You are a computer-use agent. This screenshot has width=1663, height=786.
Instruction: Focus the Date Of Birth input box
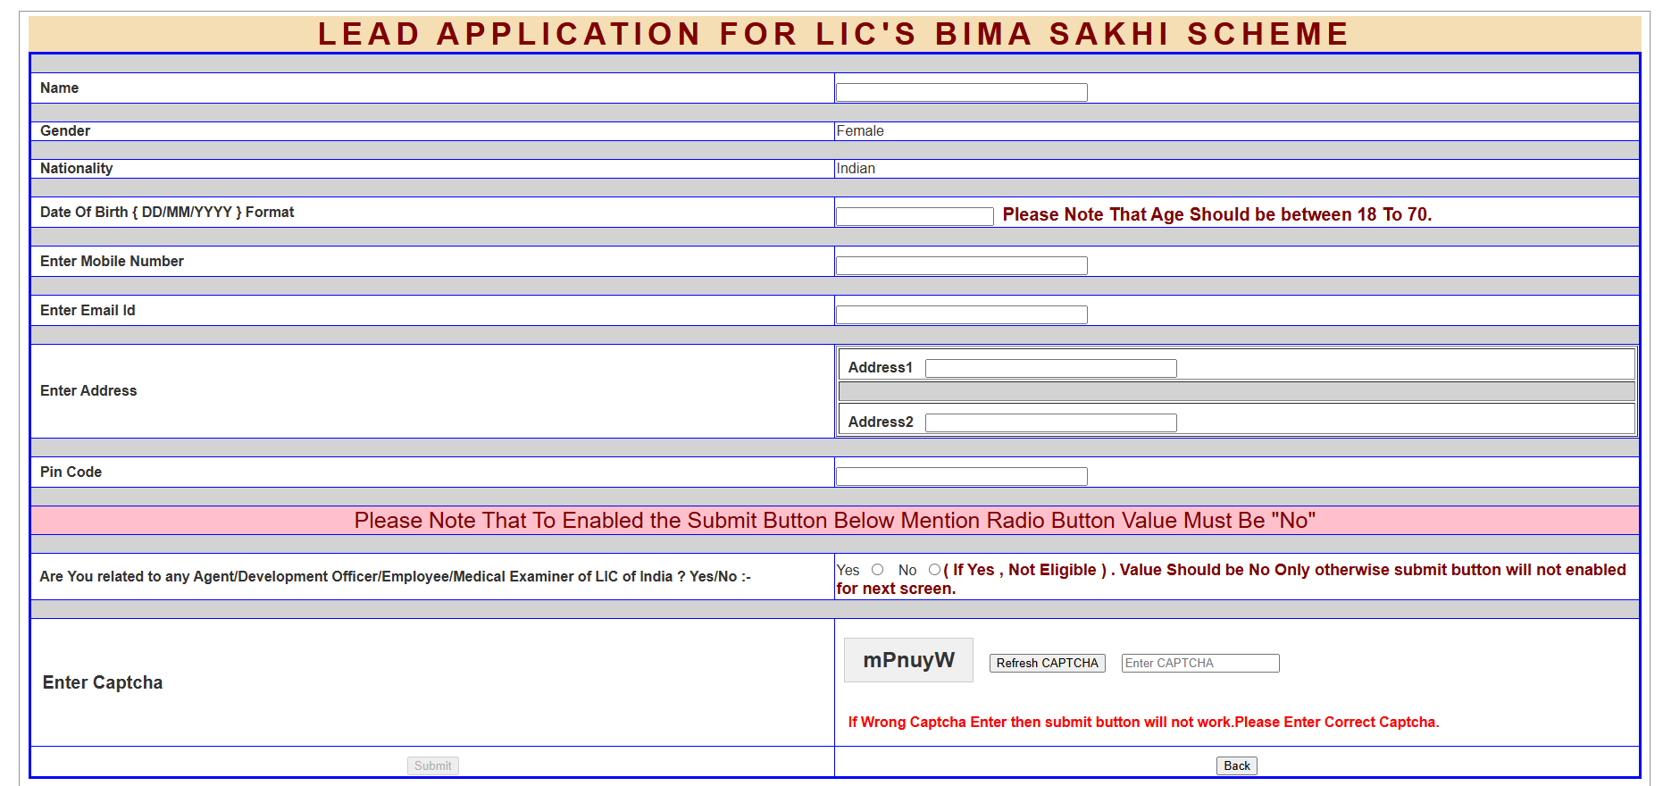click(x=914, y=216)
